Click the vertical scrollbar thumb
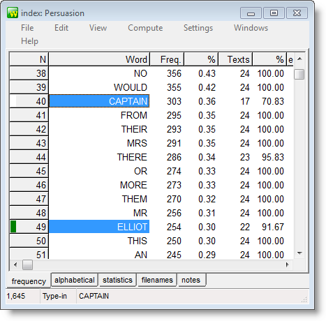The image size is (326, 321). click(299, 75)
